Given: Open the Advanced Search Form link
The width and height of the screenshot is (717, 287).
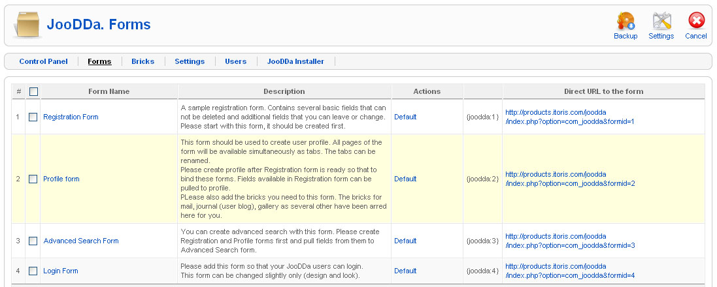Looking at the screenshot, I should tap(81, 241).
